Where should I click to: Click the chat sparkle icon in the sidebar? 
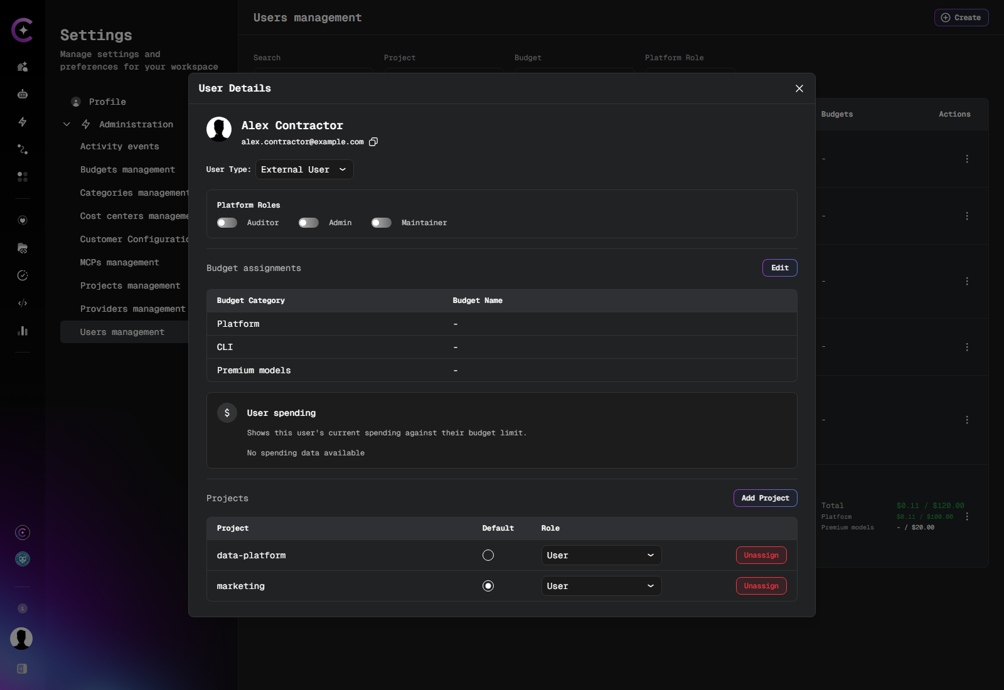[x=23, y=66]
